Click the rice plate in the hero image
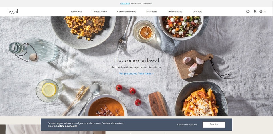 pos(83,32)
